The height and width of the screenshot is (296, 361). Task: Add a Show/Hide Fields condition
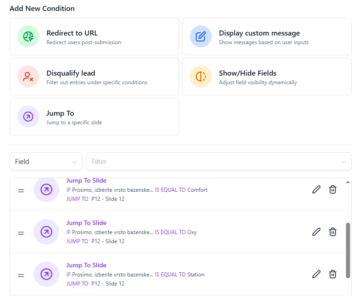coord(267,77)
